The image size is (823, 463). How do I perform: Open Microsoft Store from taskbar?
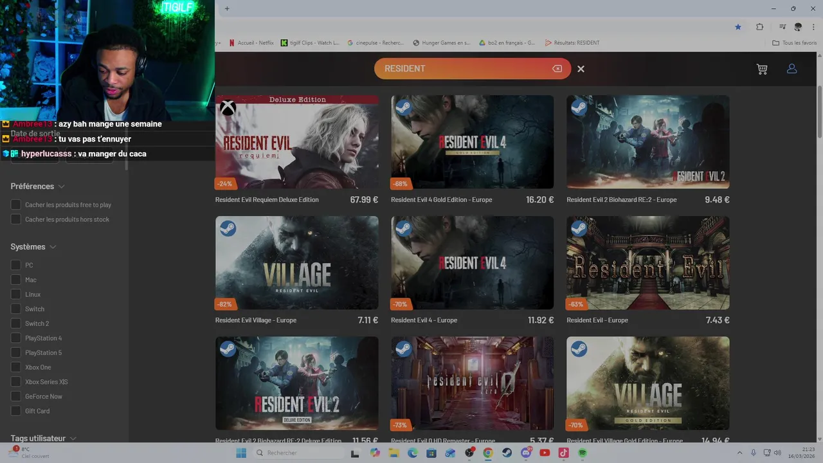[x=431, y=453]
